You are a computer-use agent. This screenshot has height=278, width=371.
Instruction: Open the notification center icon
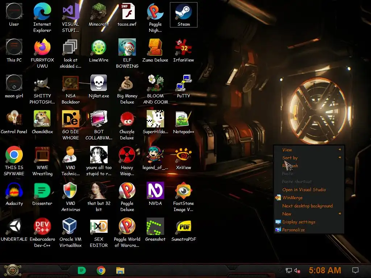[x=355, y=270]
